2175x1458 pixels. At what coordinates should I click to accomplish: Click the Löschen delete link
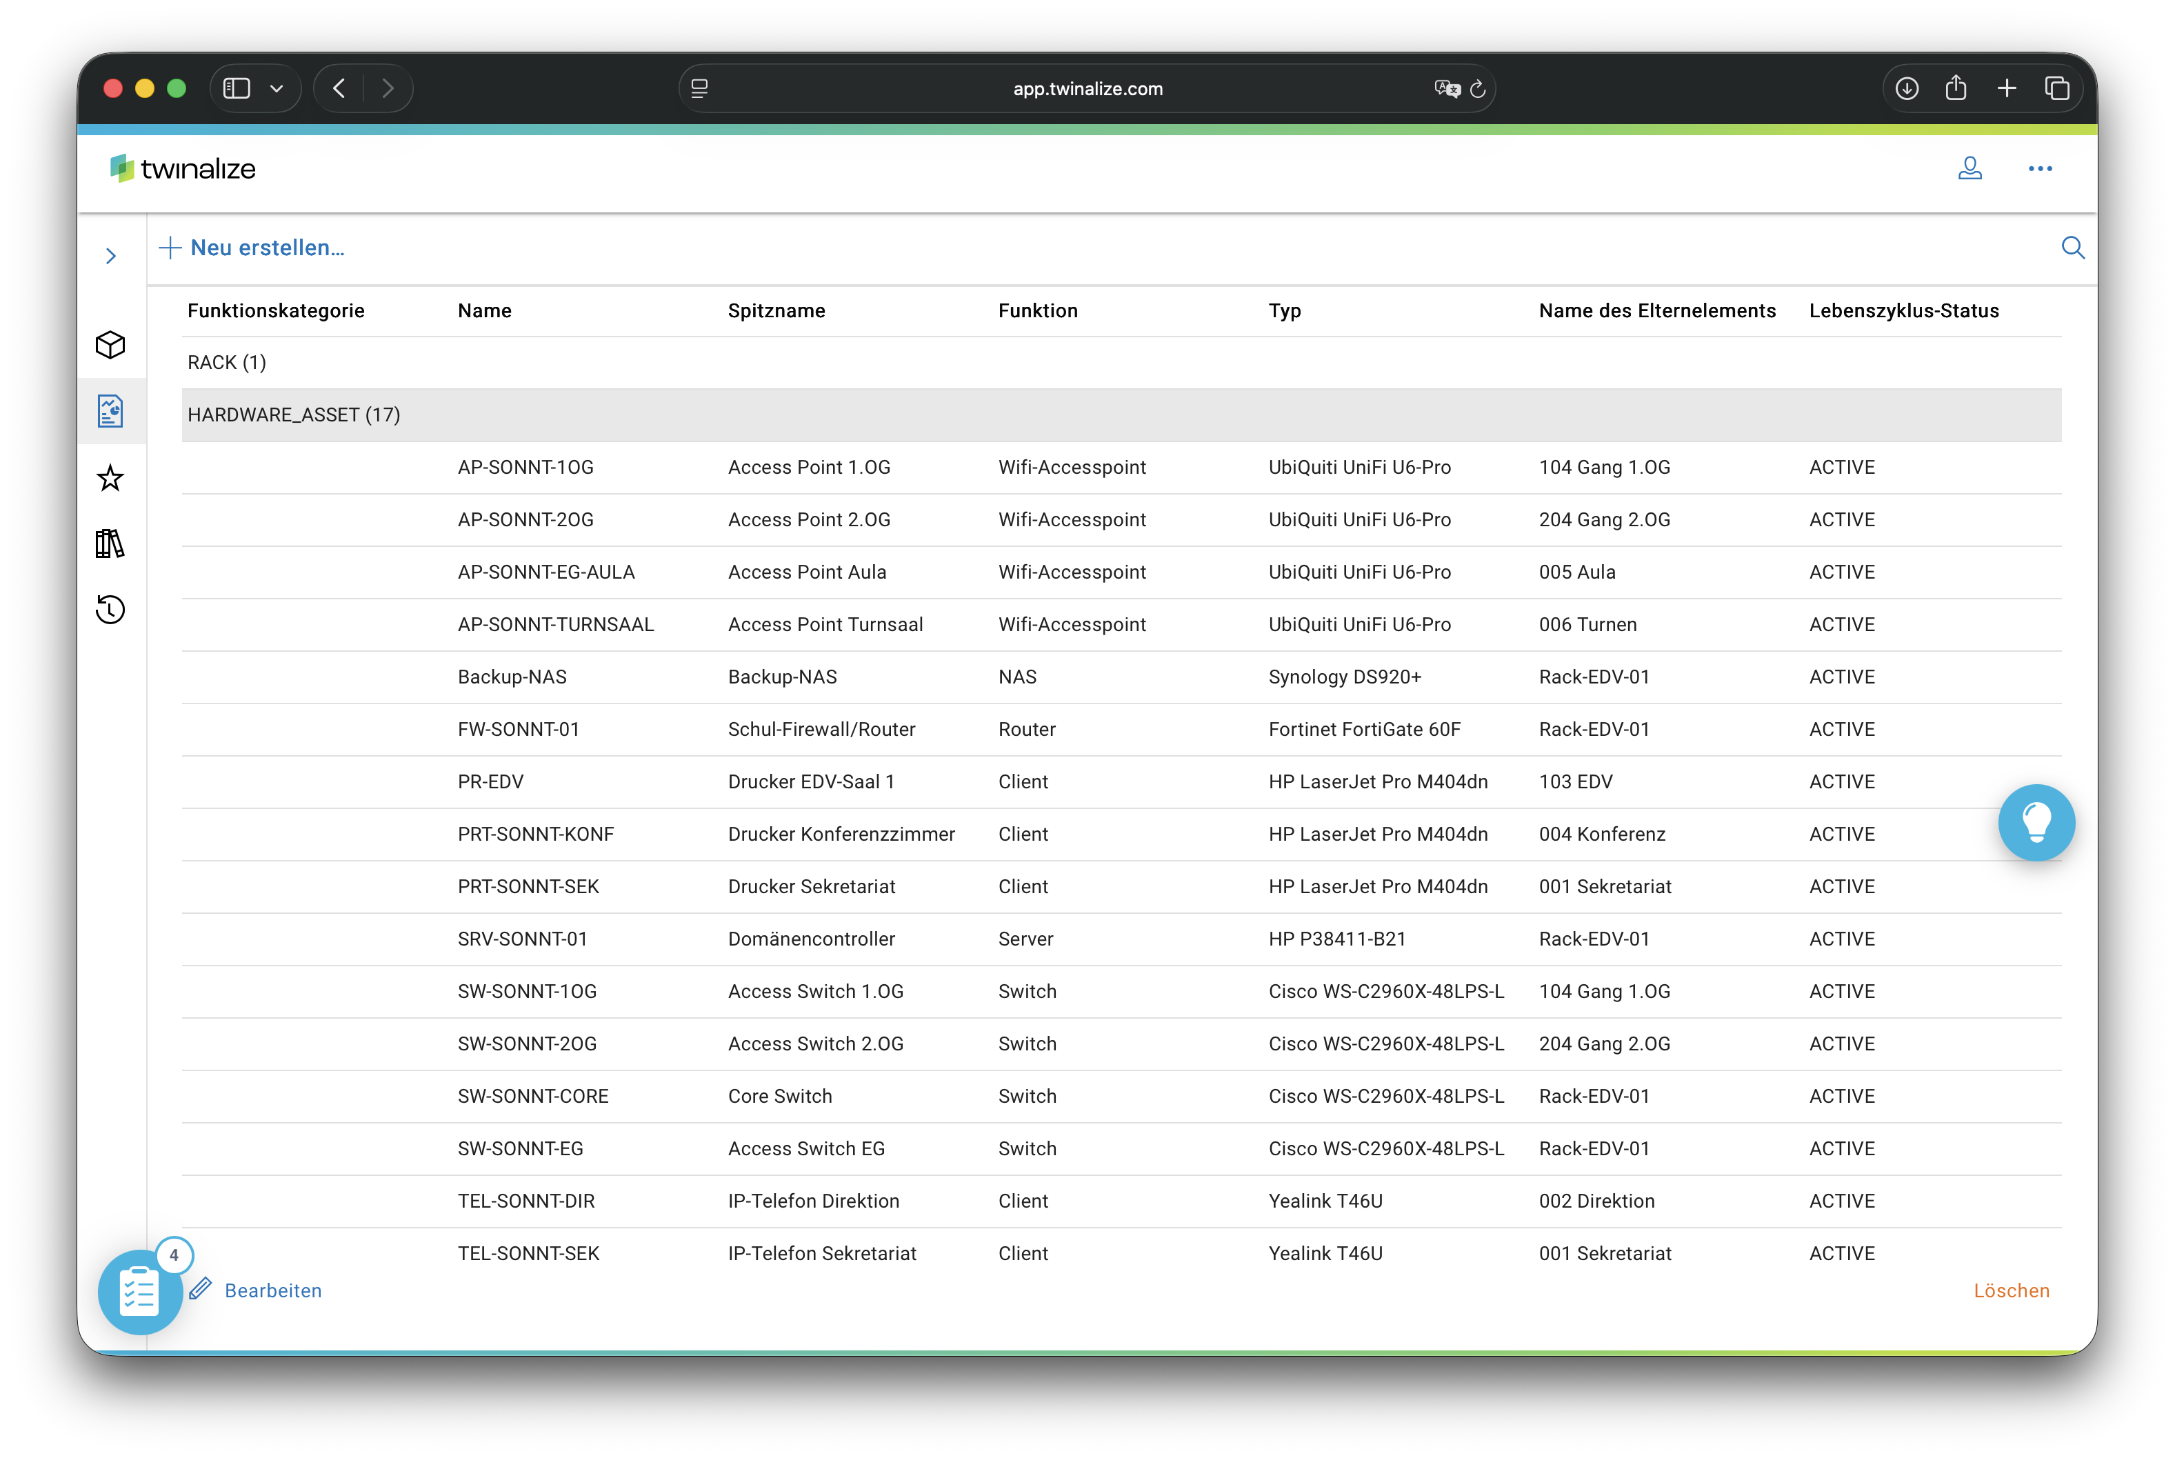pos(2010,1290)
